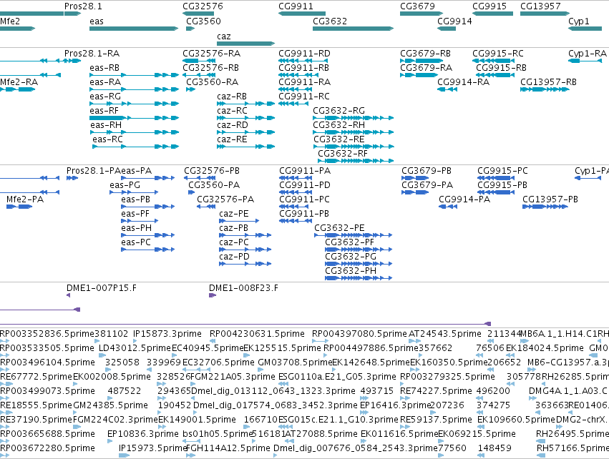
Task: Click transcript label 'CG32576-RA'
Action: click(x=212, y=53)
